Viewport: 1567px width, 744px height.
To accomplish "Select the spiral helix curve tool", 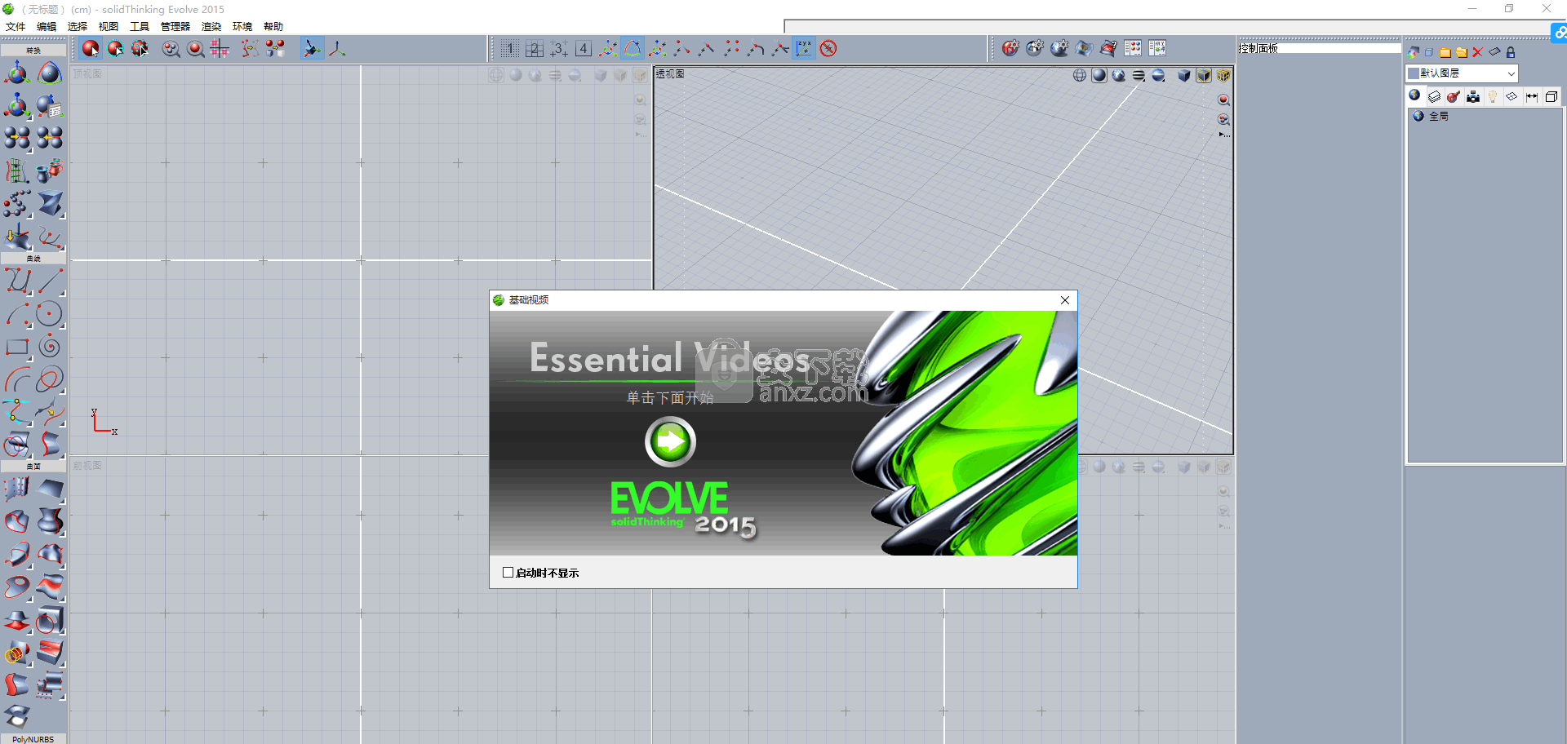I will [x=50, y=347].
